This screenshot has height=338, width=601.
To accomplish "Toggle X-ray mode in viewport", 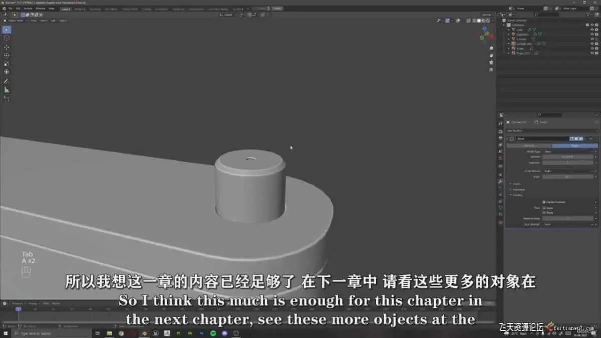I will (x=468, y=21).
